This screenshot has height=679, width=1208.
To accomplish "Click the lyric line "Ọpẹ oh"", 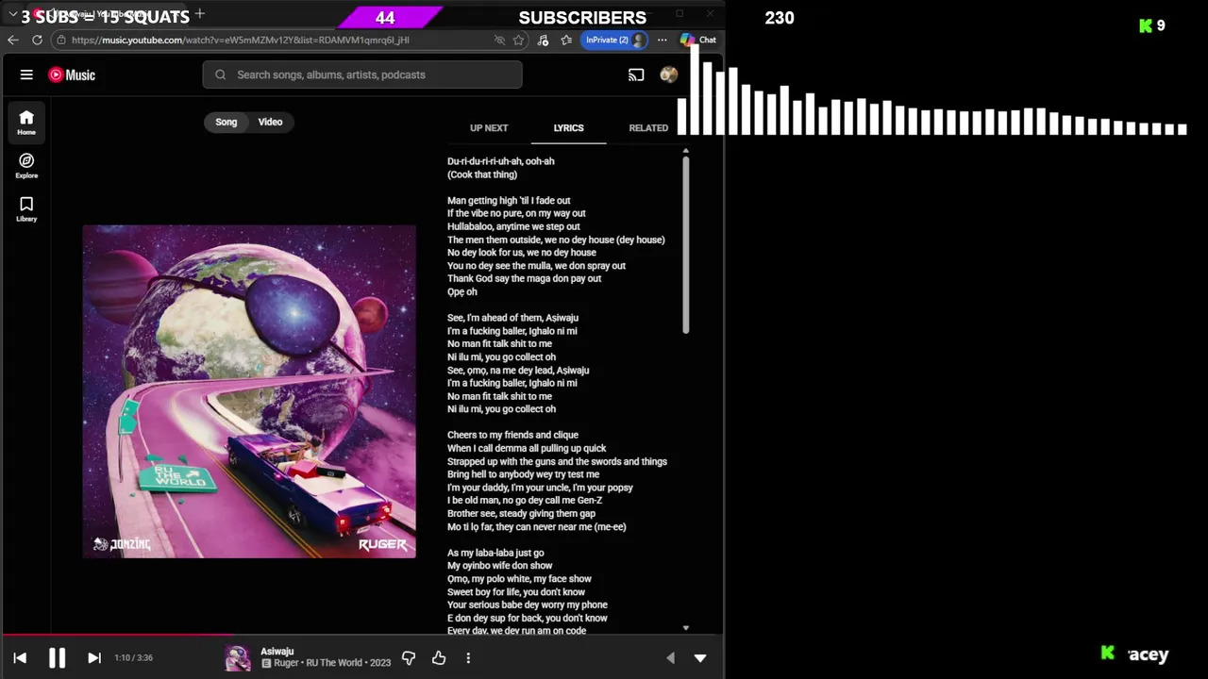I will (462, 292).
